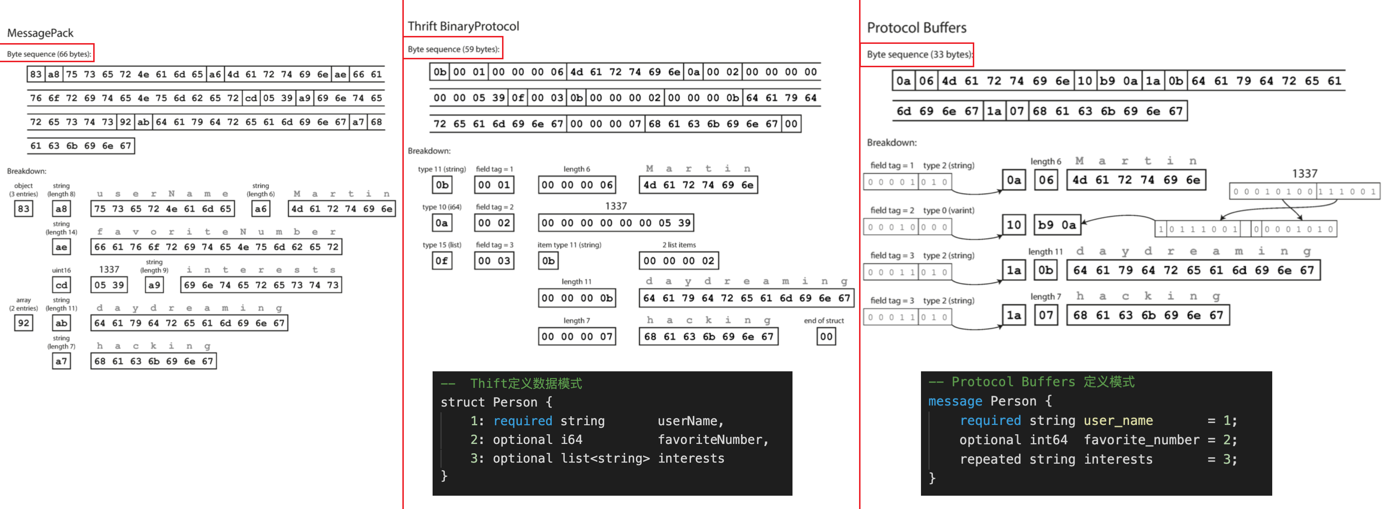Click MessagePack 'a7' string length 7 box
The image size is (1382, 509).
pos(61,361)
